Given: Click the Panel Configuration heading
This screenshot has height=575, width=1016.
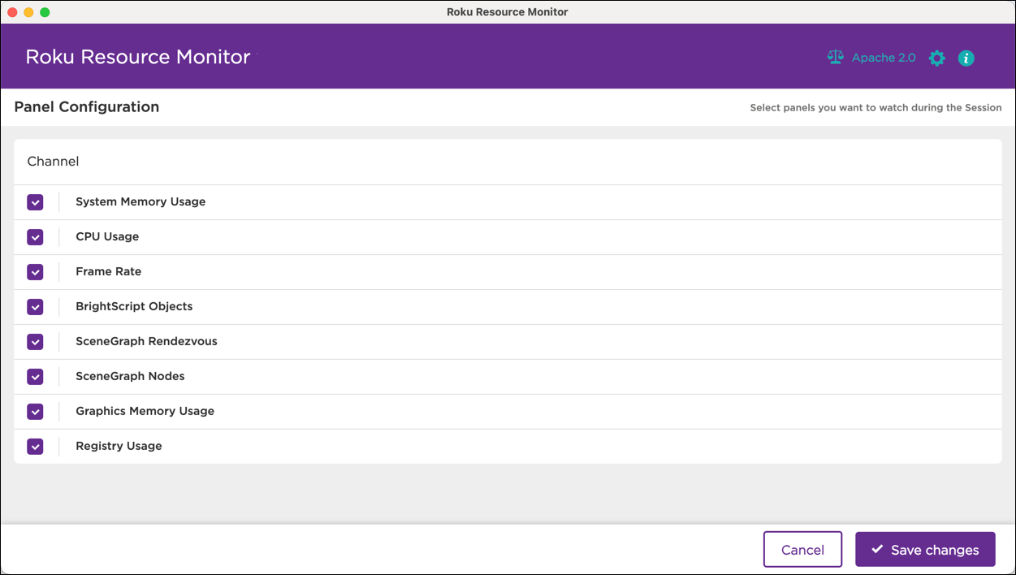Looking at the screenshot, I should (x=86, y=106).
